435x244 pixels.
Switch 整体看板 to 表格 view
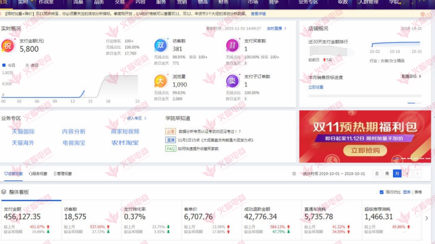pos(418,192)
